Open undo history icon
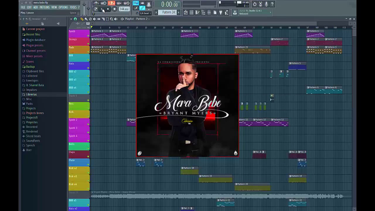375x211 pixels. (255, 4)
